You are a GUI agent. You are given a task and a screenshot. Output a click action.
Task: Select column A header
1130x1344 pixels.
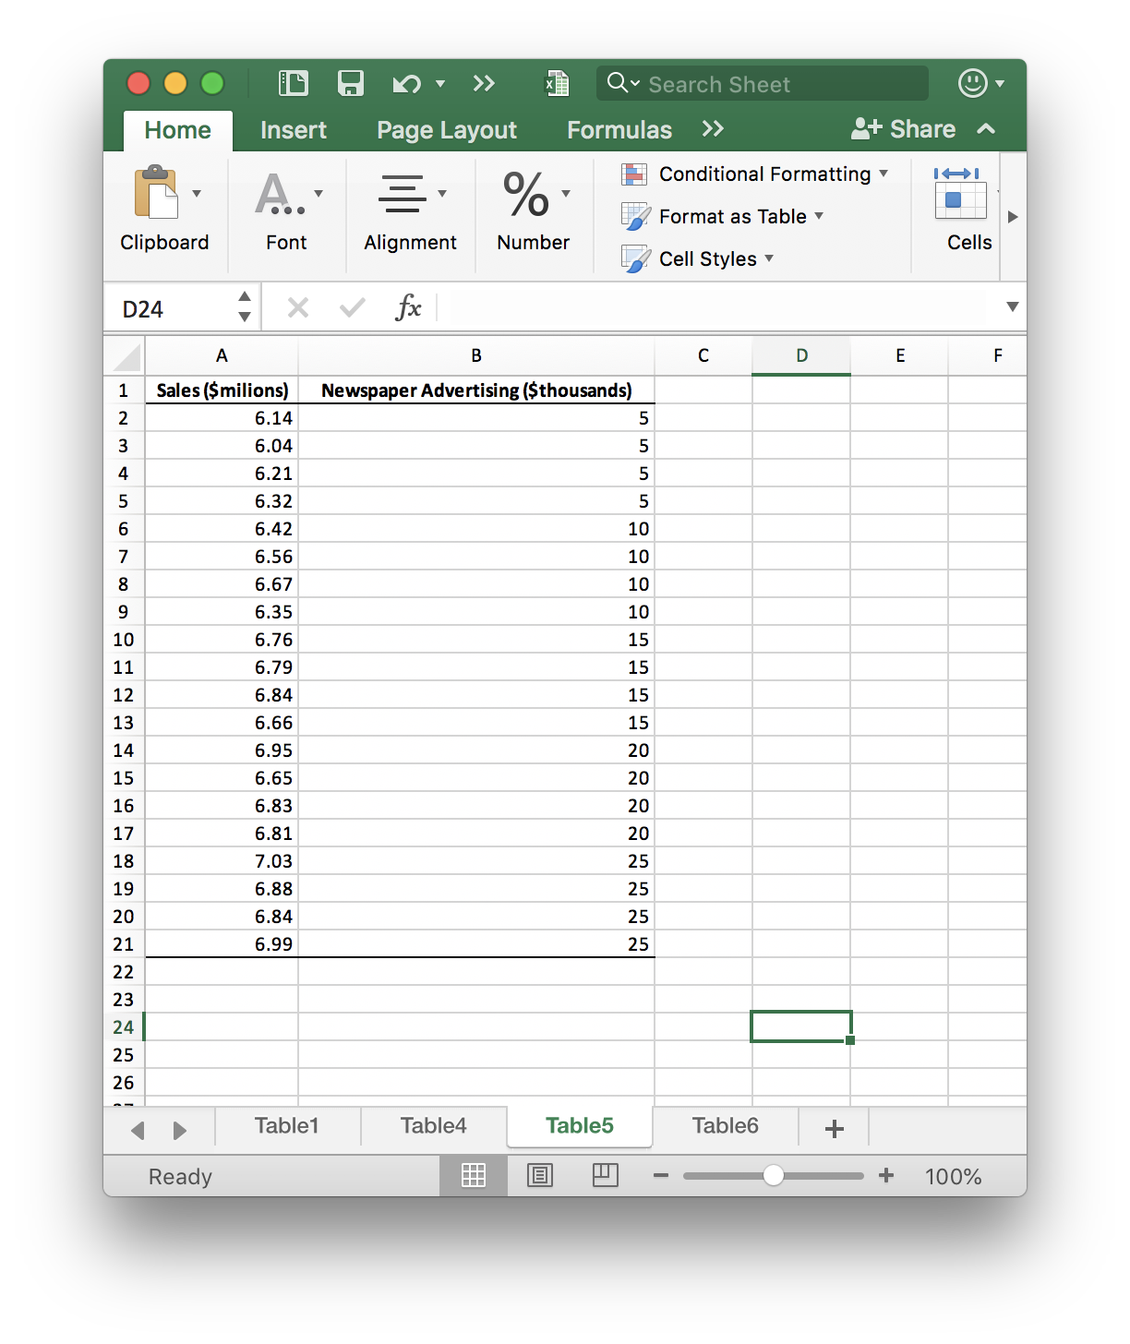[x=222, y=355]
